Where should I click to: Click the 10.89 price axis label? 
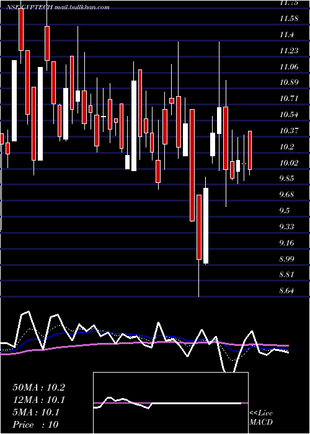(289, 82)
